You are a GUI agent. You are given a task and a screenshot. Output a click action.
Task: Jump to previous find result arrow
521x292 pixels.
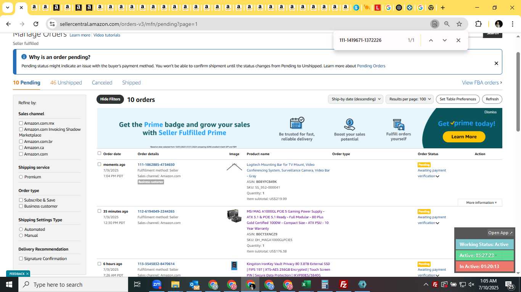[431, 40]
